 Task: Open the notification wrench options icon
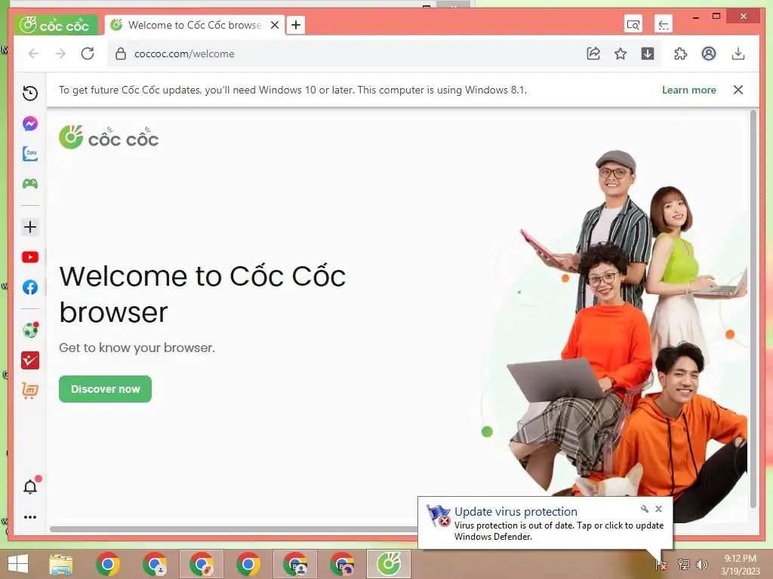pyautogui.click(x=645, y=509)
